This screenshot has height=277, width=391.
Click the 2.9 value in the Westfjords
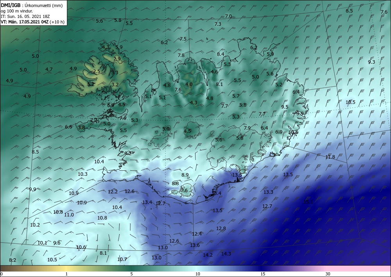tap(117, 59)
